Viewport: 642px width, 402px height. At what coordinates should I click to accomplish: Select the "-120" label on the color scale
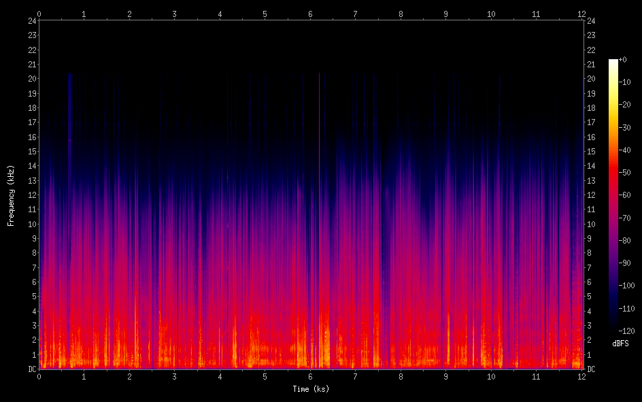(626, 330)
